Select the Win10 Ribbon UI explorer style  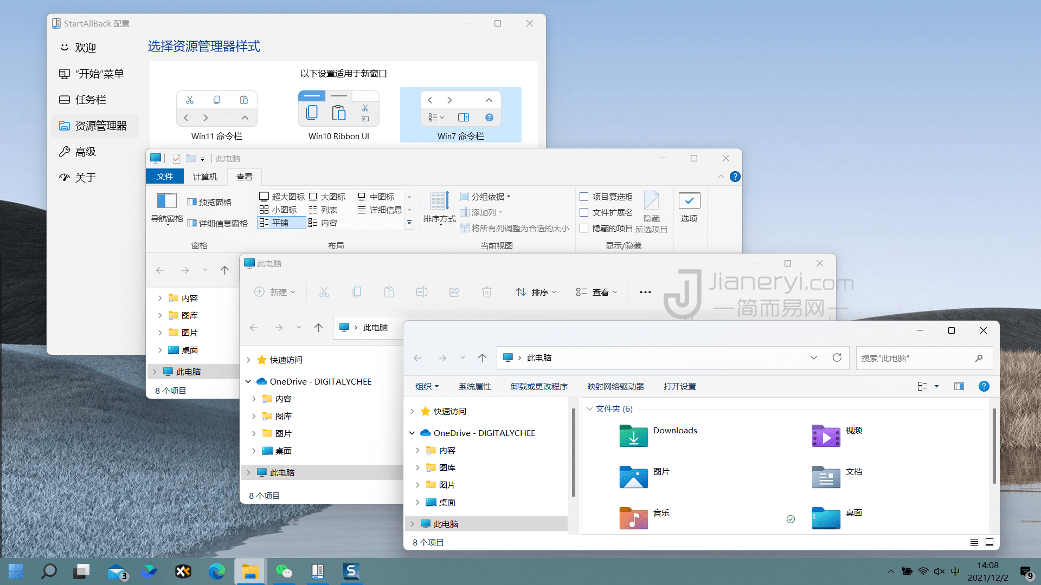tap(338, 111)
